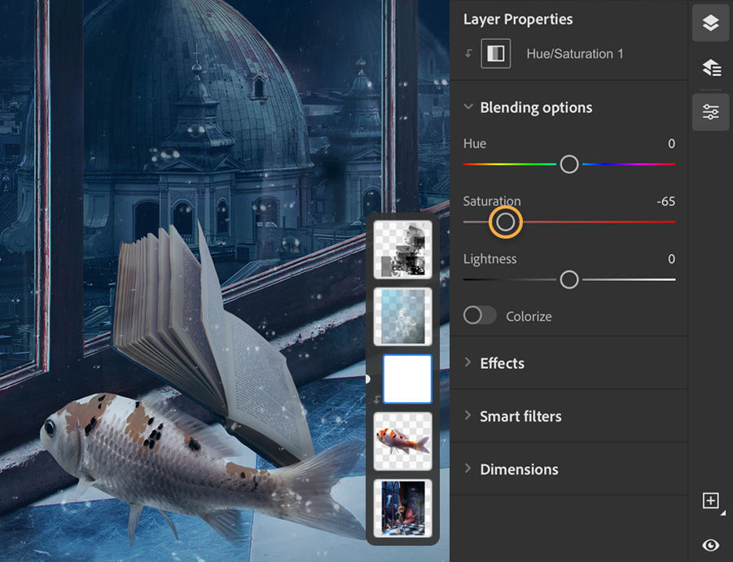This screenshot has height=562, width=733.
Task: Click the clipping indicator beside the white layer thumbnail
Action: click(x=377, y=399)
